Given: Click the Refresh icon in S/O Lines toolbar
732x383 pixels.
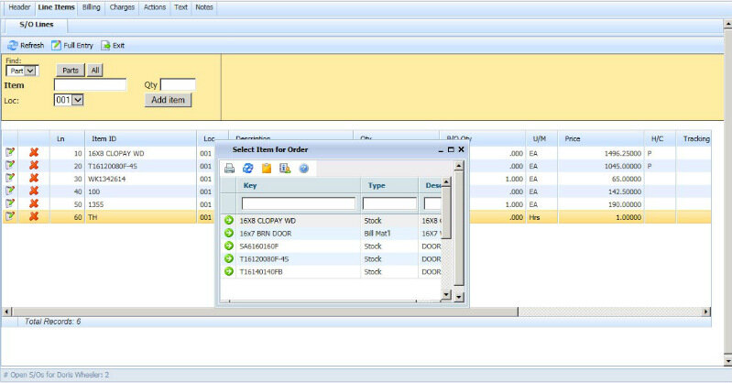Looking at the screenshot, I should pos(13,45).
